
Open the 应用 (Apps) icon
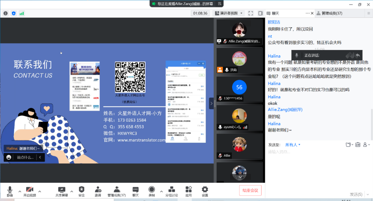189,190
